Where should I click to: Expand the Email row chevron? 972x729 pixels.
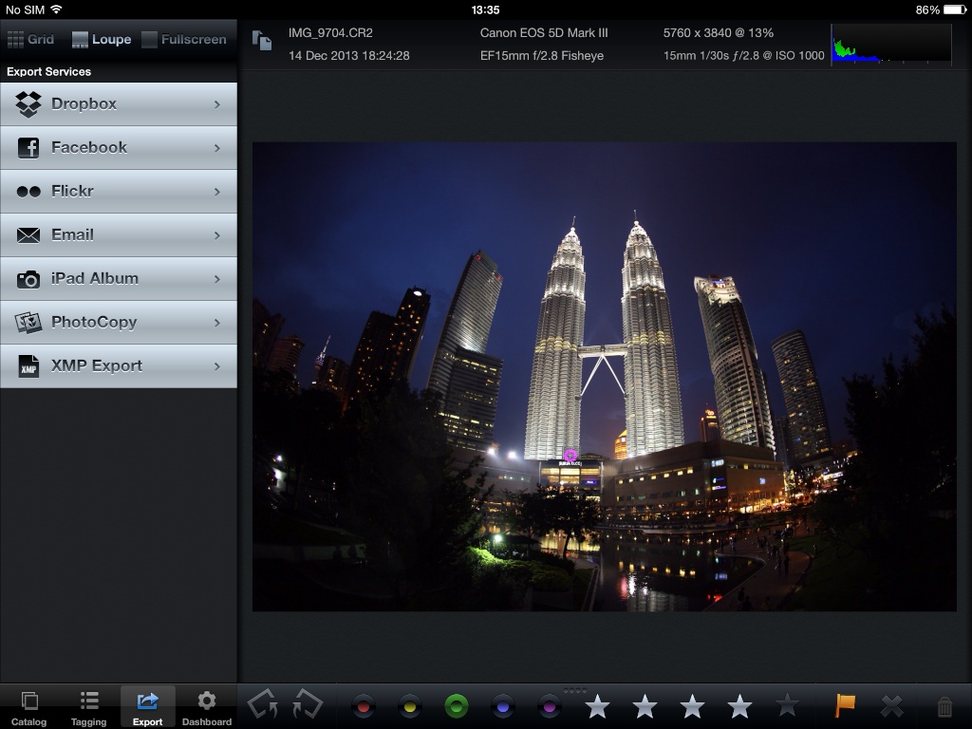tap(217, 235)
